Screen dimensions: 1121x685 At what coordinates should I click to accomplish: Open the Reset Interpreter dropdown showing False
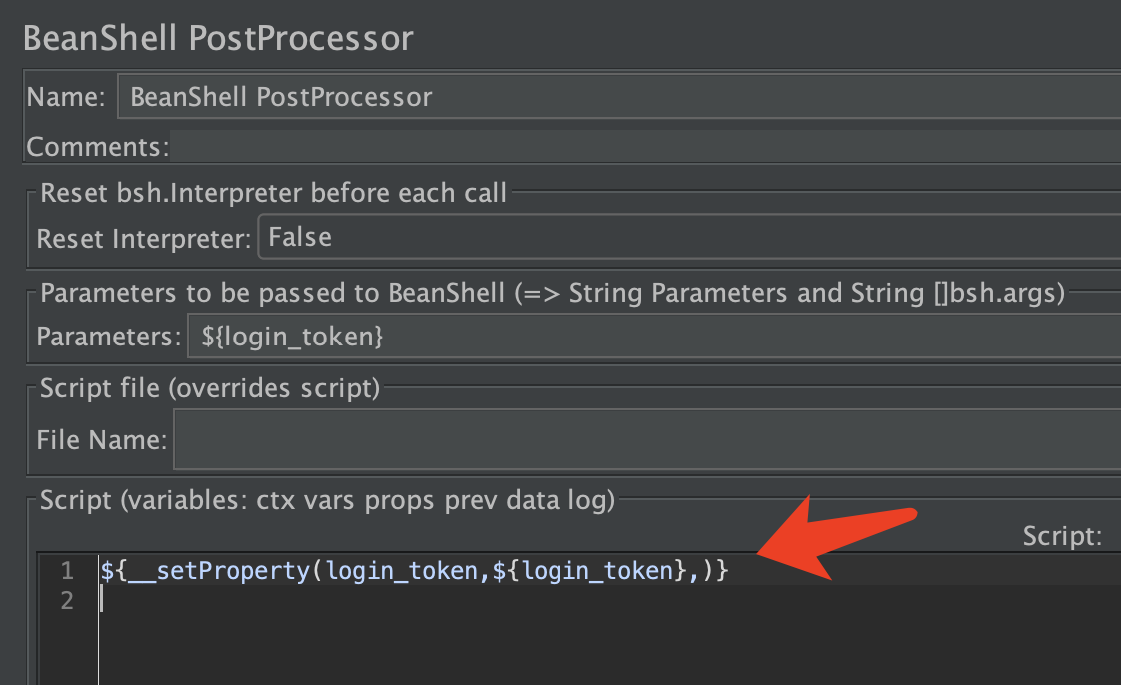(687, 237)
